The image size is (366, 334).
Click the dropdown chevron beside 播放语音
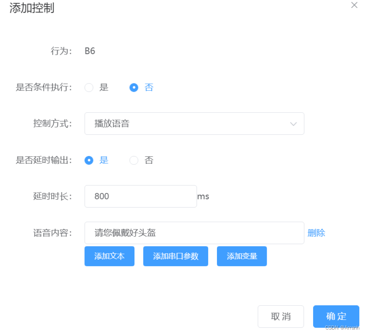point(293,123)
